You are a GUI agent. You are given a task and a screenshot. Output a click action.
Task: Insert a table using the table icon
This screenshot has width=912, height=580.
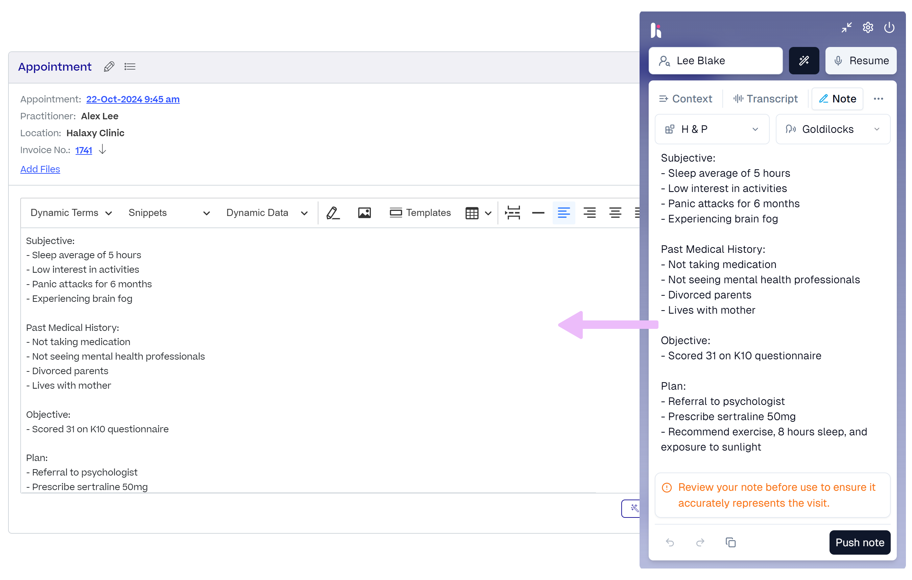[472, 213]
